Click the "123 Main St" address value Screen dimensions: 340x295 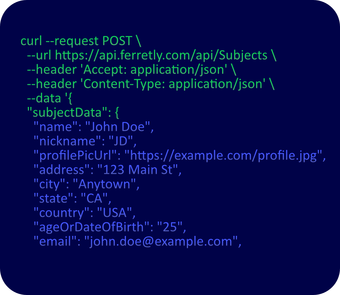137,170
